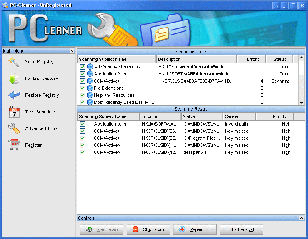
Task: Click the Scanning Items scrollbar down arrow
Action: [x=301, y=103]
